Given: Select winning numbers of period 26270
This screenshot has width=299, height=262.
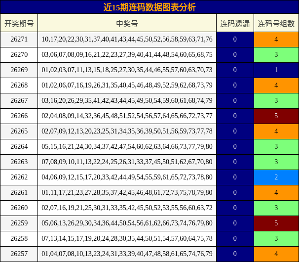Looking at the screenshot, I should click(x=127, y=55).
